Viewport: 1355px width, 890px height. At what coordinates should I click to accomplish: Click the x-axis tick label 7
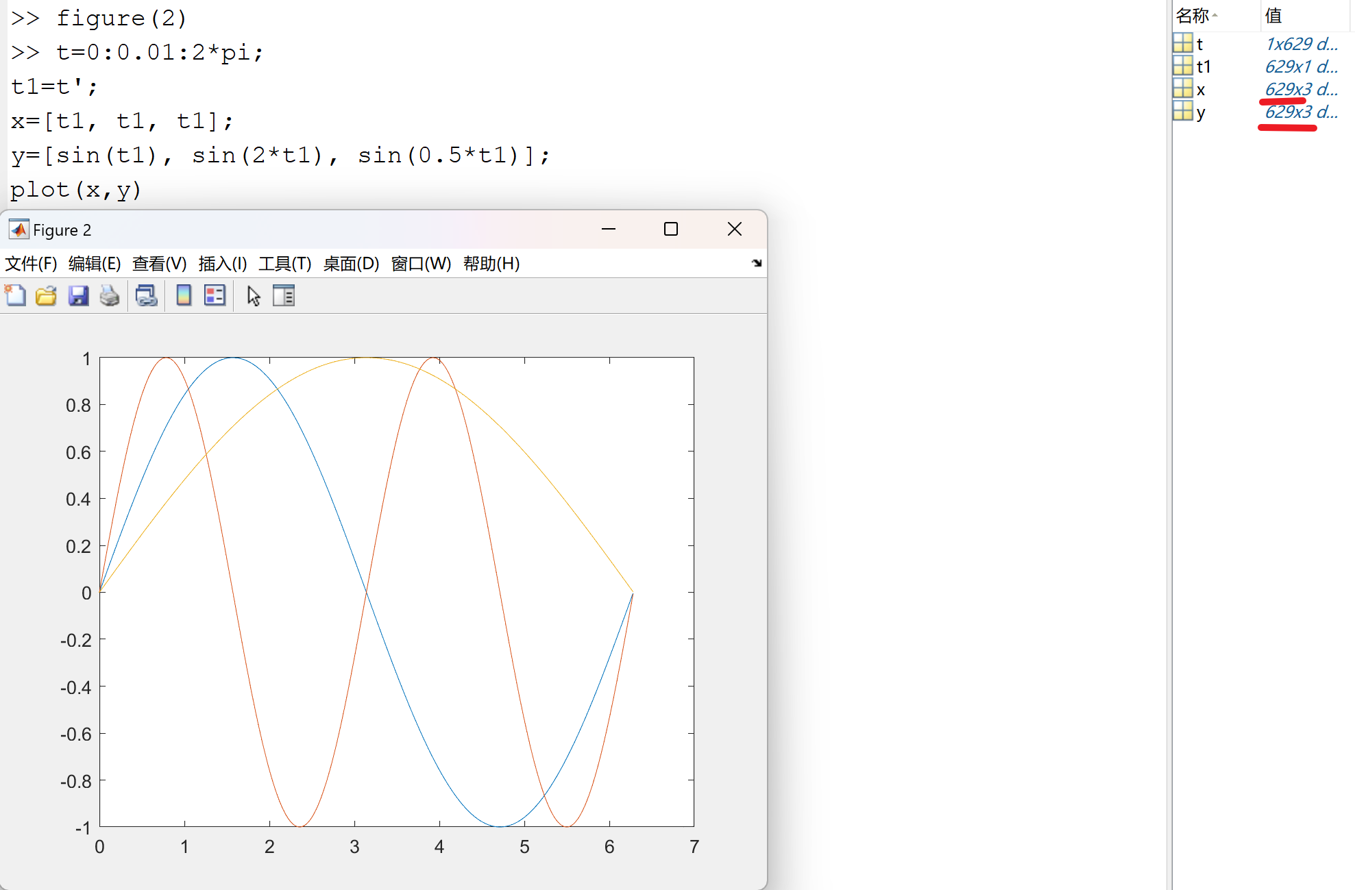coord(694,847)
